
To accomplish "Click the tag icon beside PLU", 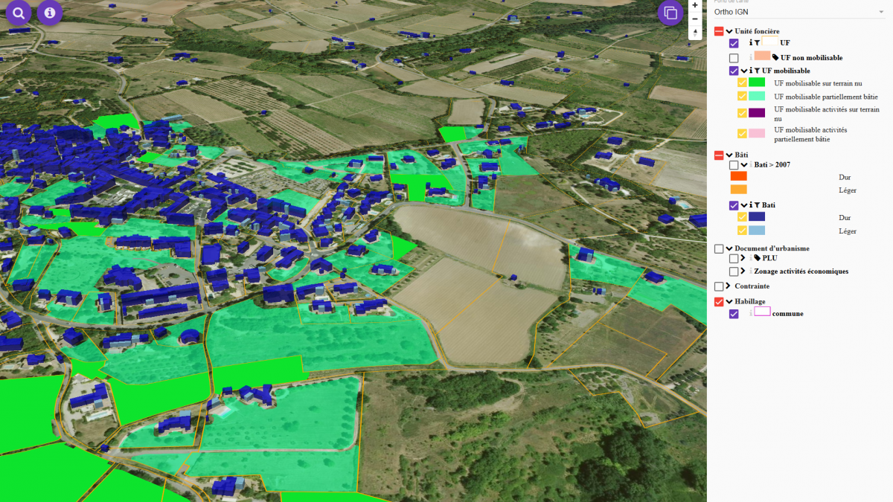I will (x=757, y=258).
